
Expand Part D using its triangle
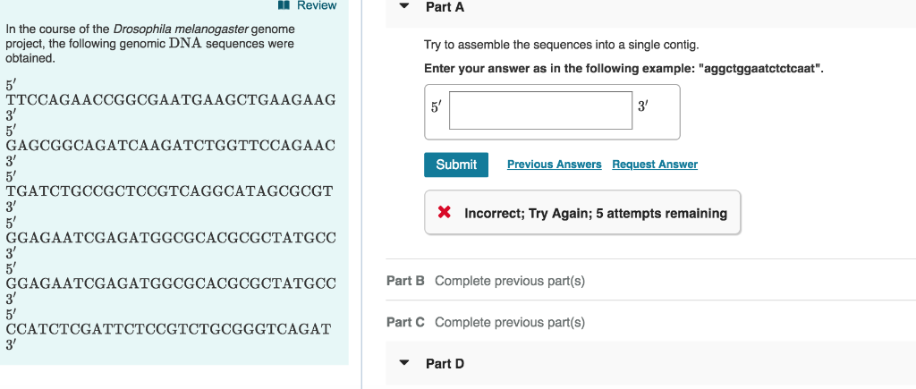pos(404,363)
